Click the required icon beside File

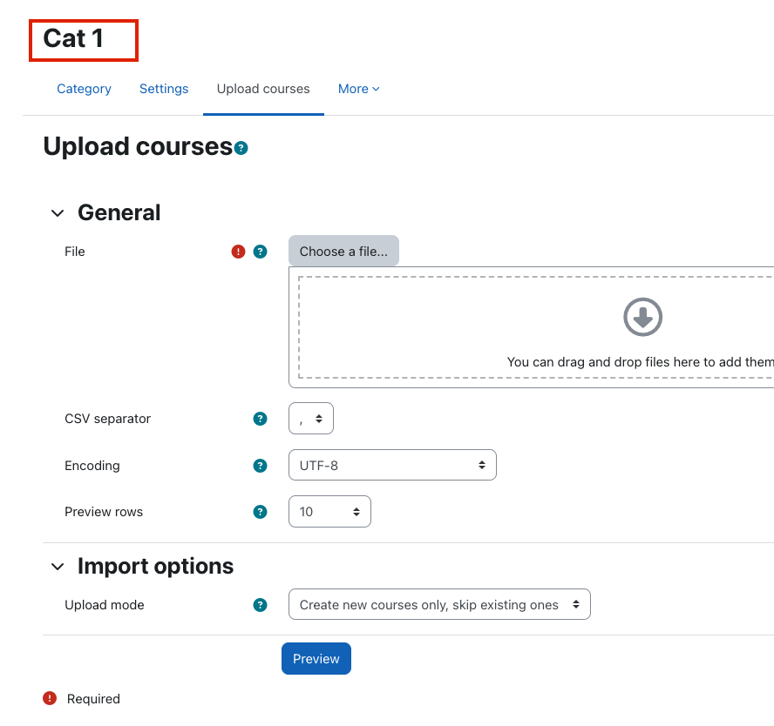click(x=239, y=252)
